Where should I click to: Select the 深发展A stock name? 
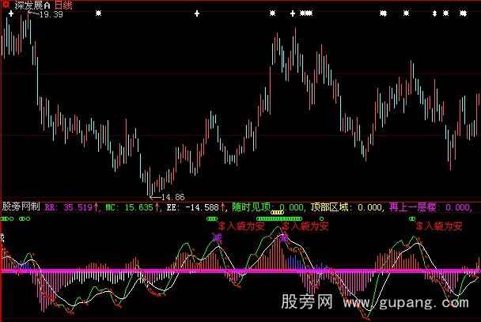(32, 6)
